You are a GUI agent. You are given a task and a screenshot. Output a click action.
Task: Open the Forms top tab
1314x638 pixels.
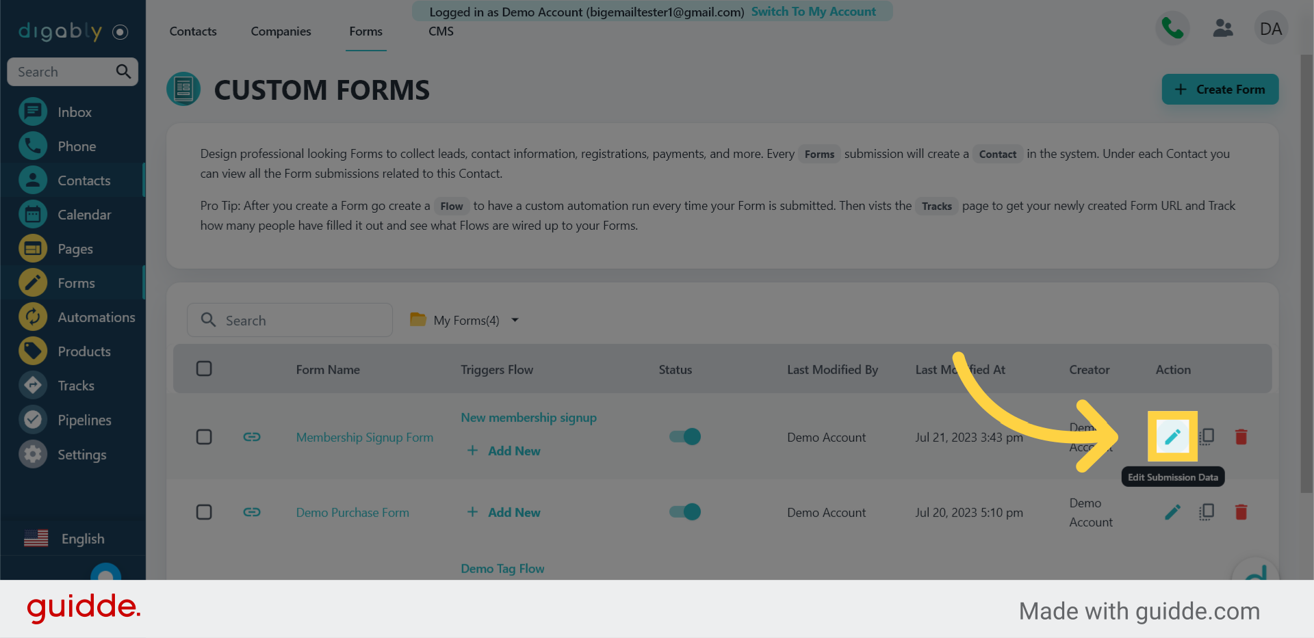tap(366, 31)
